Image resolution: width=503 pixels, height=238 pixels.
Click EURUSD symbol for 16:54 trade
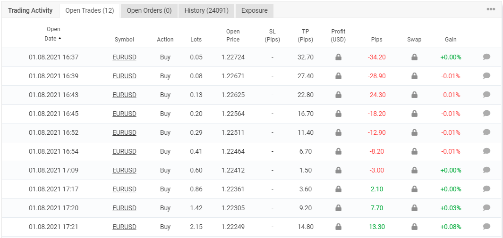(x=125, y=151)
